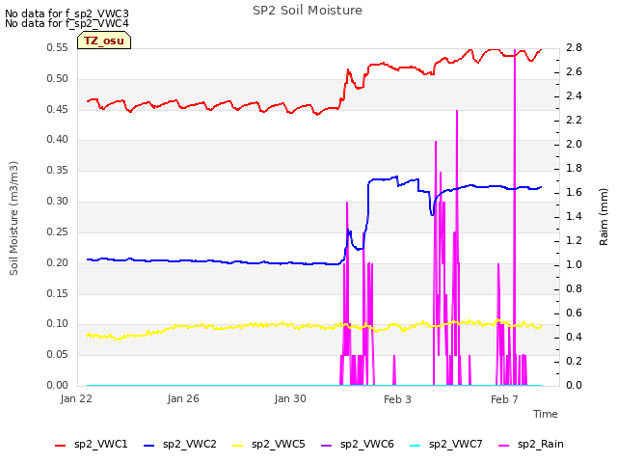The width and height of the screenshot is (617, 463).
Task: Click the 2.8 rain axis tick label
Action: pos(574,47)
